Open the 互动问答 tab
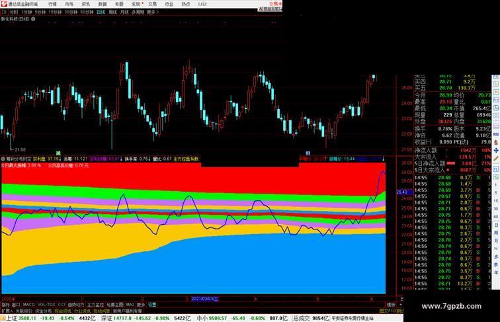Image resolution: width=500 pixels, height=322 pixels. click(102, 311)
